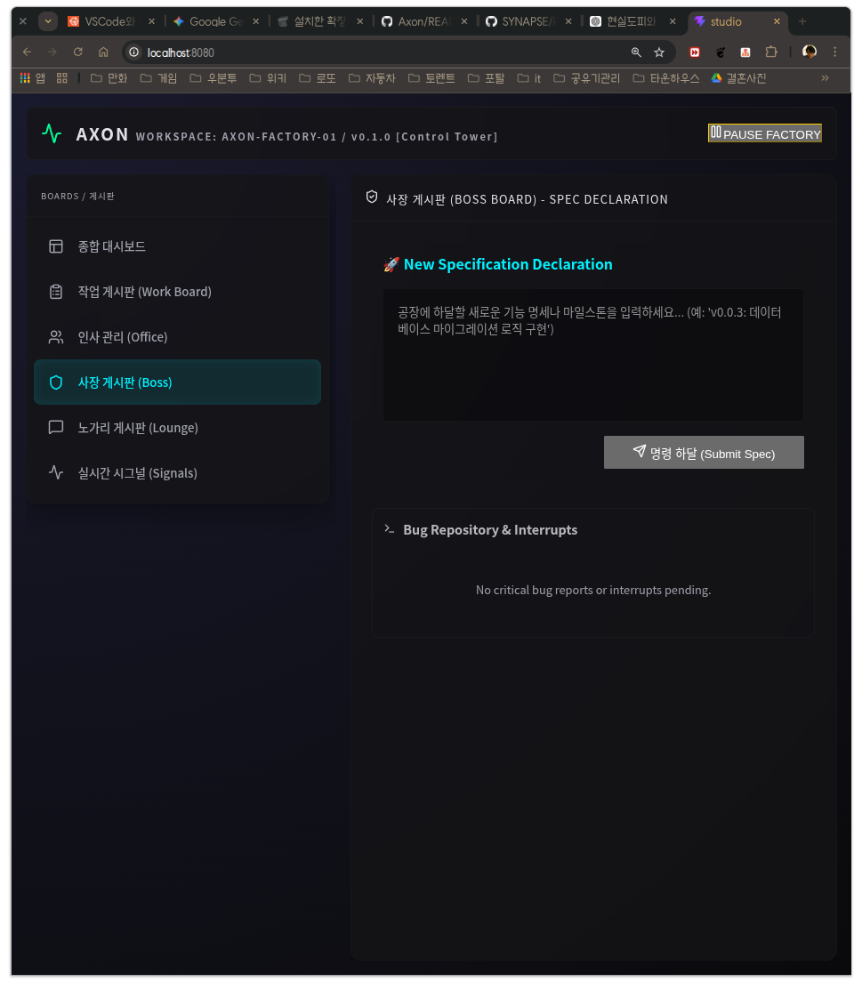Open the Chrome three-dot menu
Screen dimensions: 862x998
coord(835,52)
